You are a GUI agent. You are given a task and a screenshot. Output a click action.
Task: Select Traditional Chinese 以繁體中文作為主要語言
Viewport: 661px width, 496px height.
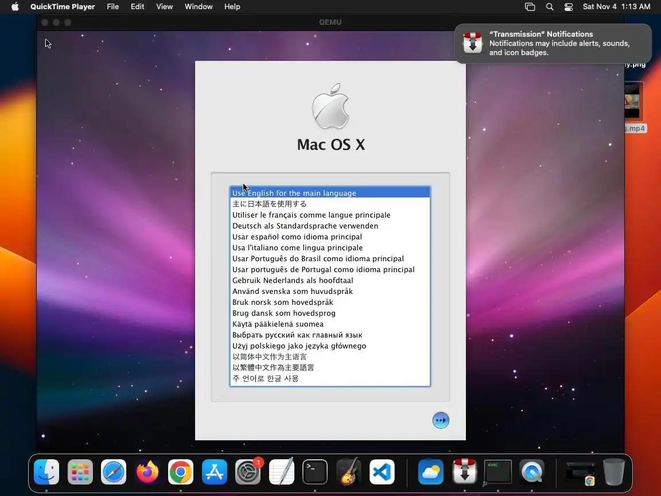[330, 368]
